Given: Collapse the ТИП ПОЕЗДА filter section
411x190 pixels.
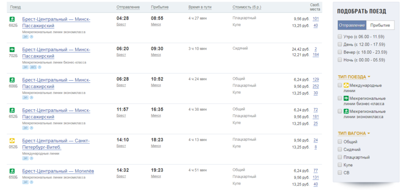Looking at the screenshot, I should pos(354,77).
